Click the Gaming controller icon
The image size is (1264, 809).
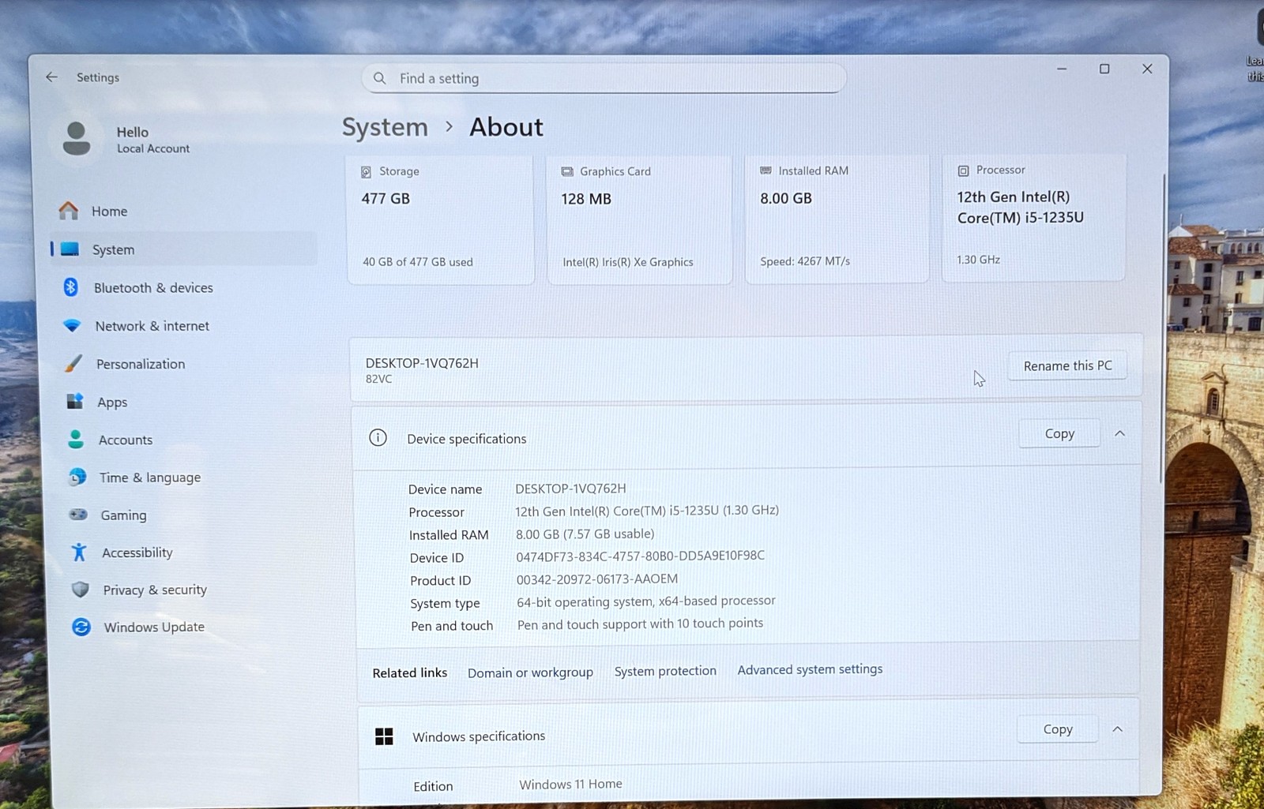click(x=78, y=515)
